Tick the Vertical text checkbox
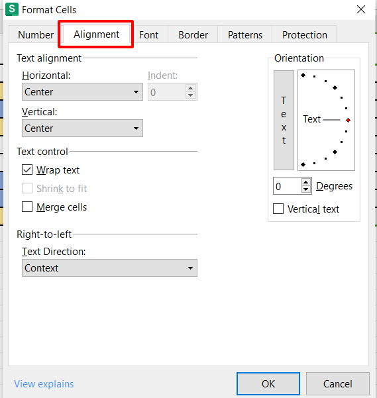This screenshot has height=398, width=377. click(278, 209)
